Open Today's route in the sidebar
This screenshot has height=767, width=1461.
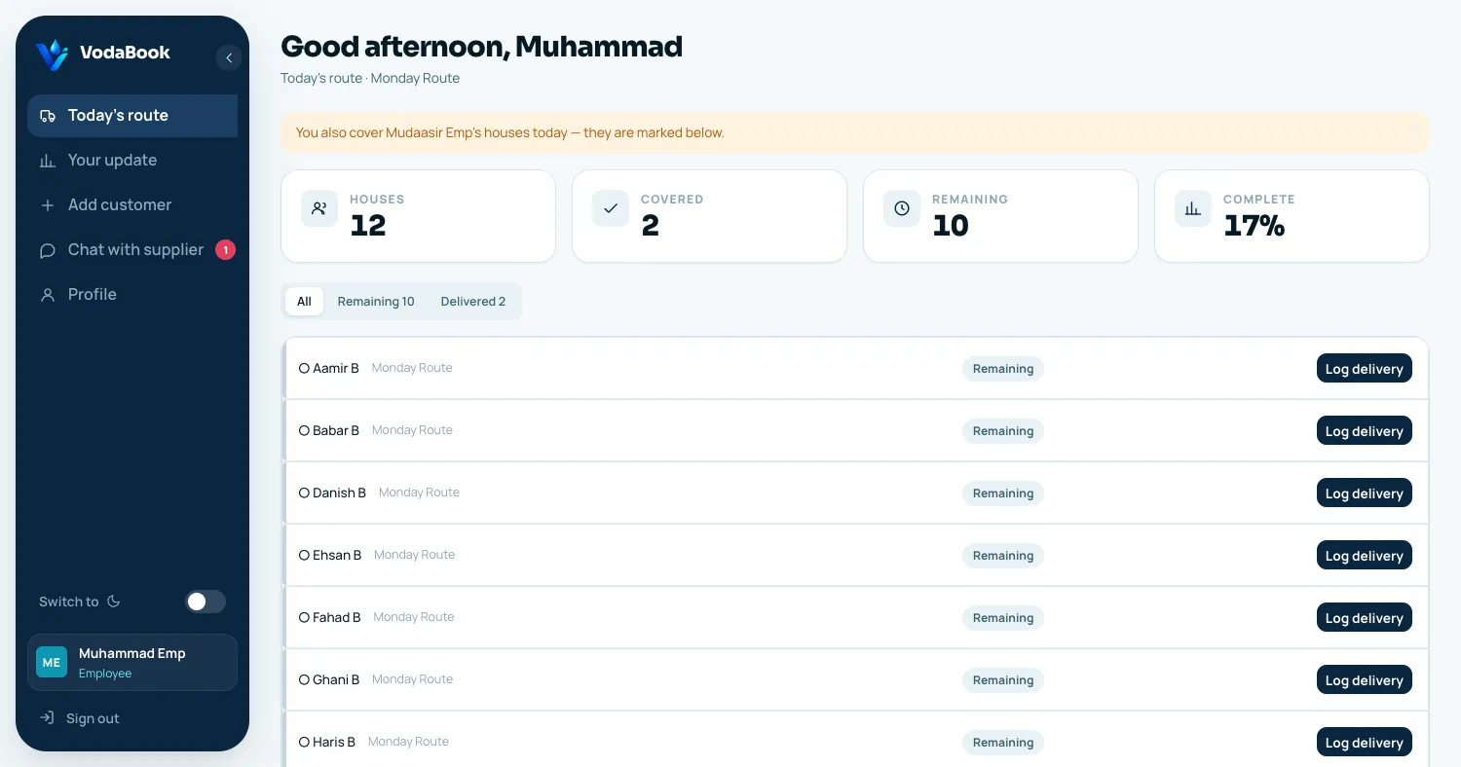[132, 116]
